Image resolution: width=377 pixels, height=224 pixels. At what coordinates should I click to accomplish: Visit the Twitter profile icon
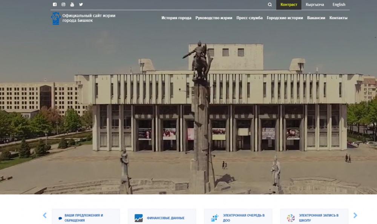pos(81,5)
